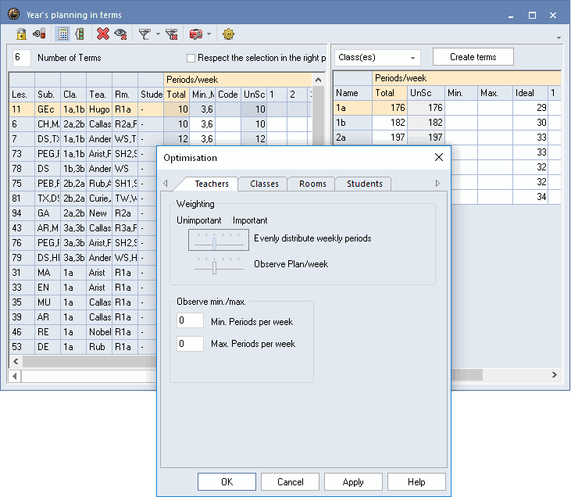
Task: Select class 1b row in right table
Action: click(447, 123)
